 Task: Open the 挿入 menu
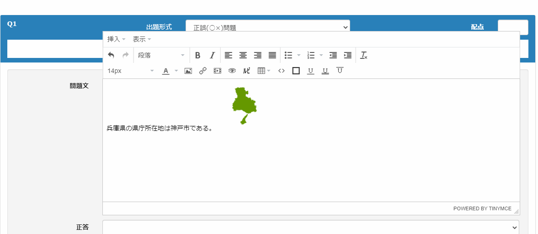(116, 39)
